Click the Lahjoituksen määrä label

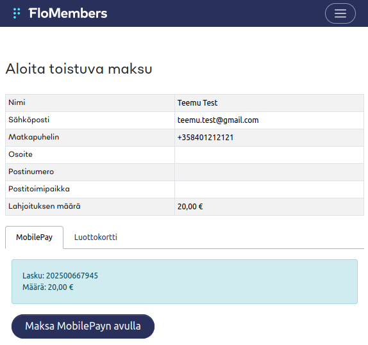tap(44, 207)
